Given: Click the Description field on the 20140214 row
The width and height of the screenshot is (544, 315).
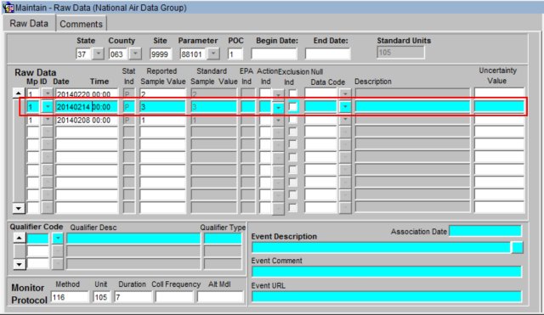Looking at the screenshot, I should pyautogui.click(x=412, y=107).
